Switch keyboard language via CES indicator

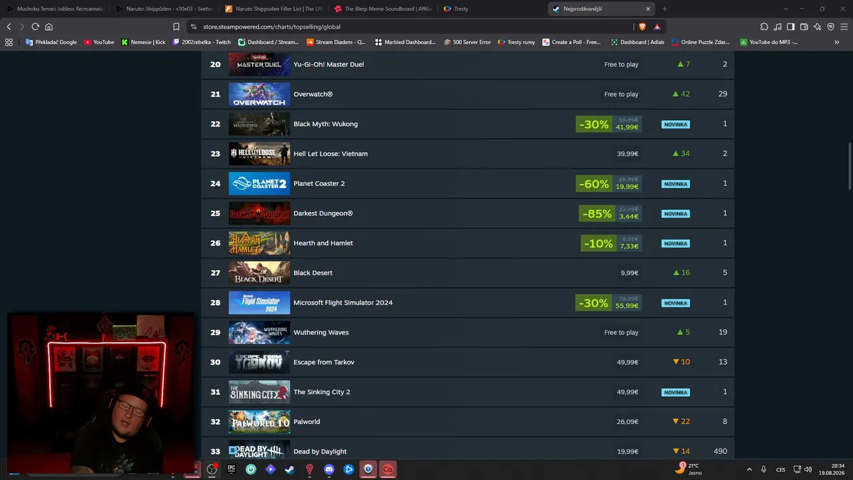(x=780, y=469)
